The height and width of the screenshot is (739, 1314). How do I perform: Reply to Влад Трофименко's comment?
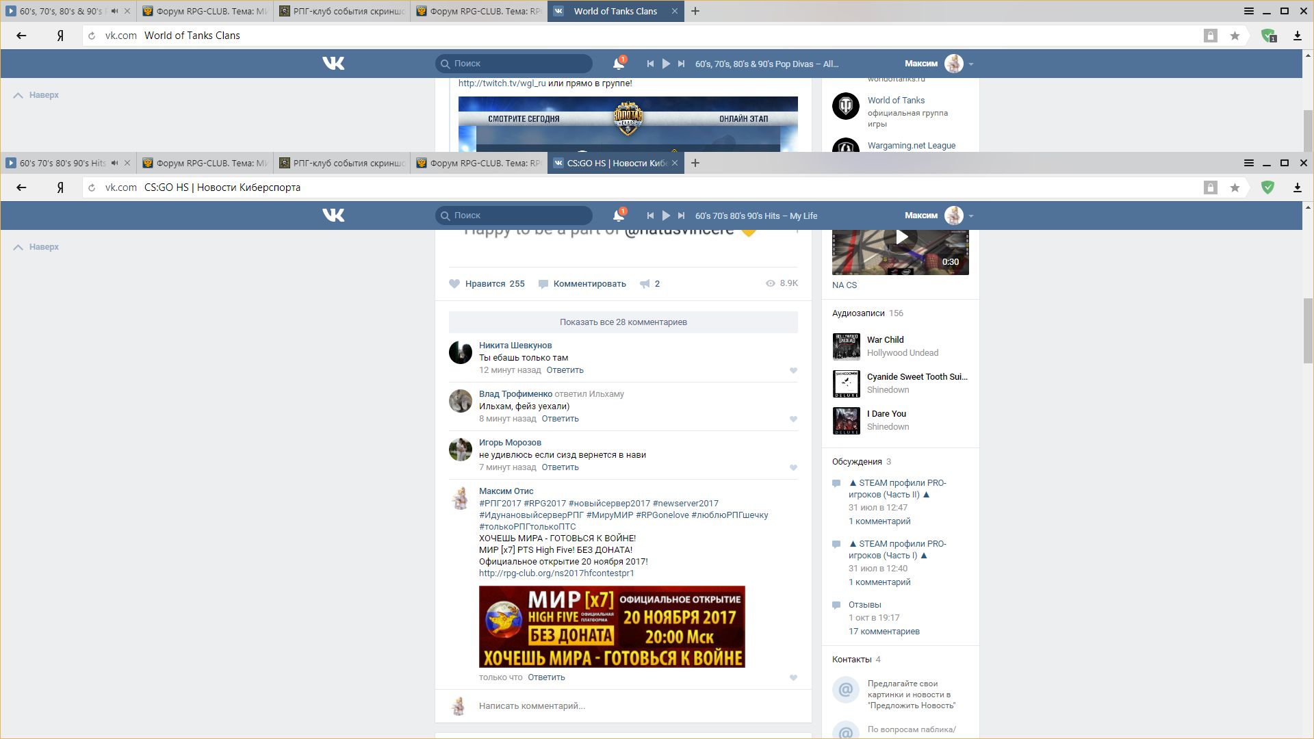pyautogui.click(x=560, y=419)
